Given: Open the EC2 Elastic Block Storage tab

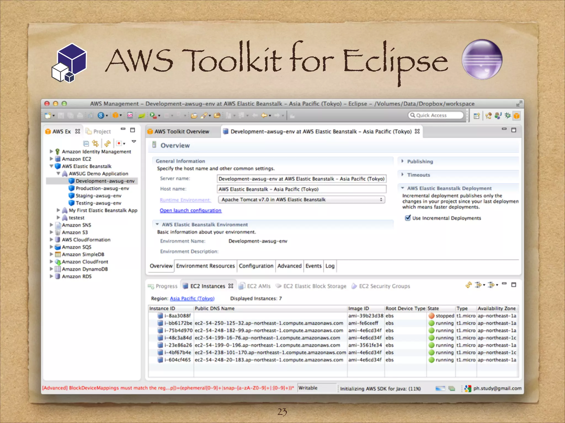Looking at the screenshot, I should pyautogui.click(x=311, y=286).
